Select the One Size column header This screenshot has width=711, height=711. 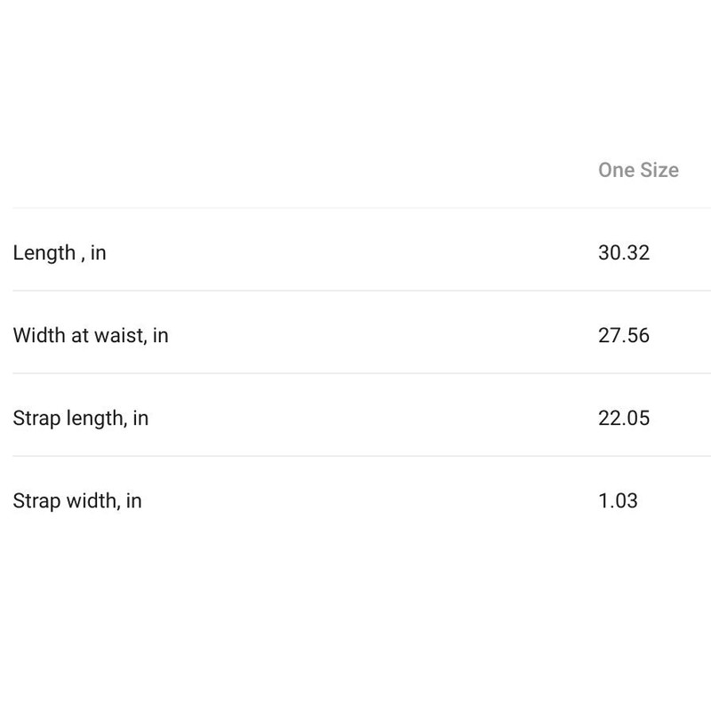click(x=638, y=170)
